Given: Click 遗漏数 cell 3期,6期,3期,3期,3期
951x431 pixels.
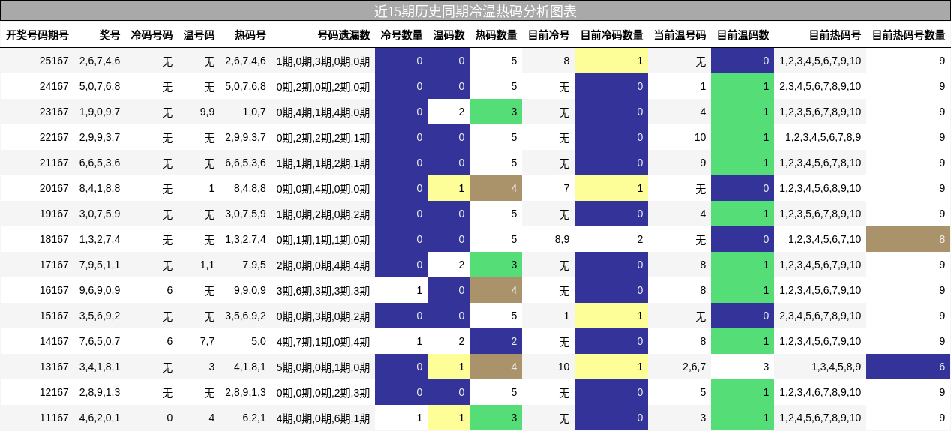Looking at the screenshot, I should click(323, 290).
